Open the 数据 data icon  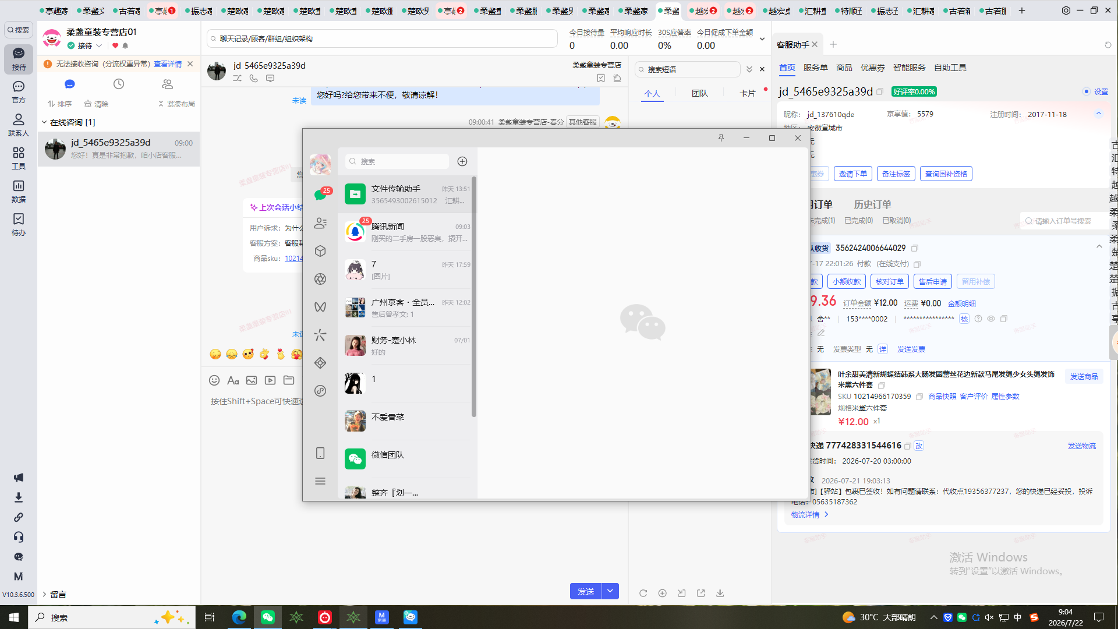click(x=19, y=191)
